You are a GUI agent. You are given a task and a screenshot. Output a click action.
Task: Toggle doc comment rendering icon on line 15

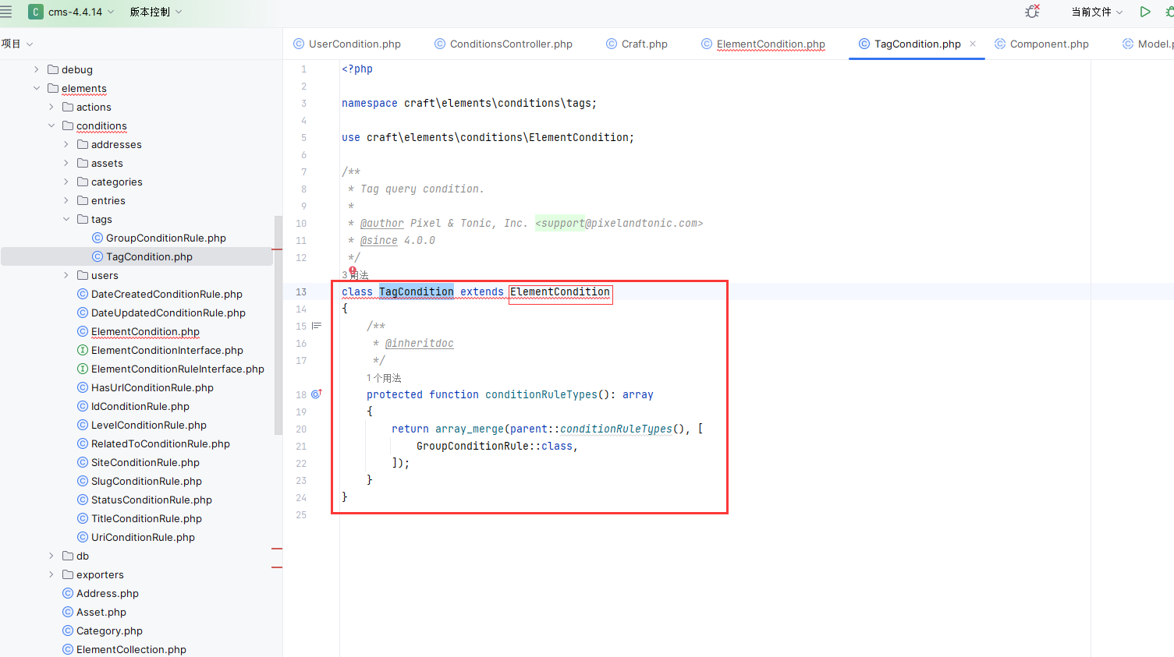pyautogui.click(x=317, y=326)
